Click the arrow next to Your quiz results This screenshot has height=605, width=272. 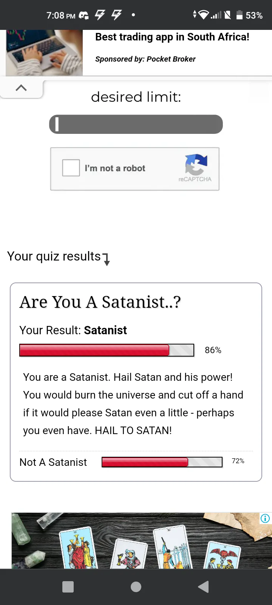(106, 259)
